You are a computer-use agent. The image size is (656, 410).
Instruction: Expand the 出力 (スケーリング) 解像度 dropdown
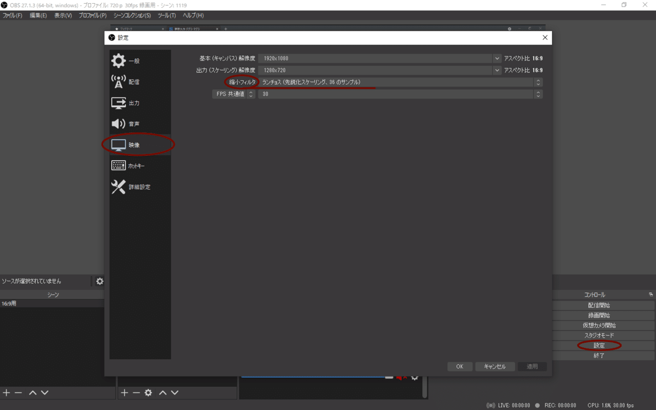tap(497, 70)
